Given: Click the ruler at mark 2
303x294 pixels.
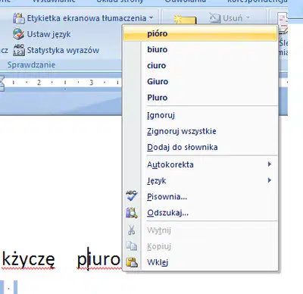Looking at the screenshot, I should (39, 83).
